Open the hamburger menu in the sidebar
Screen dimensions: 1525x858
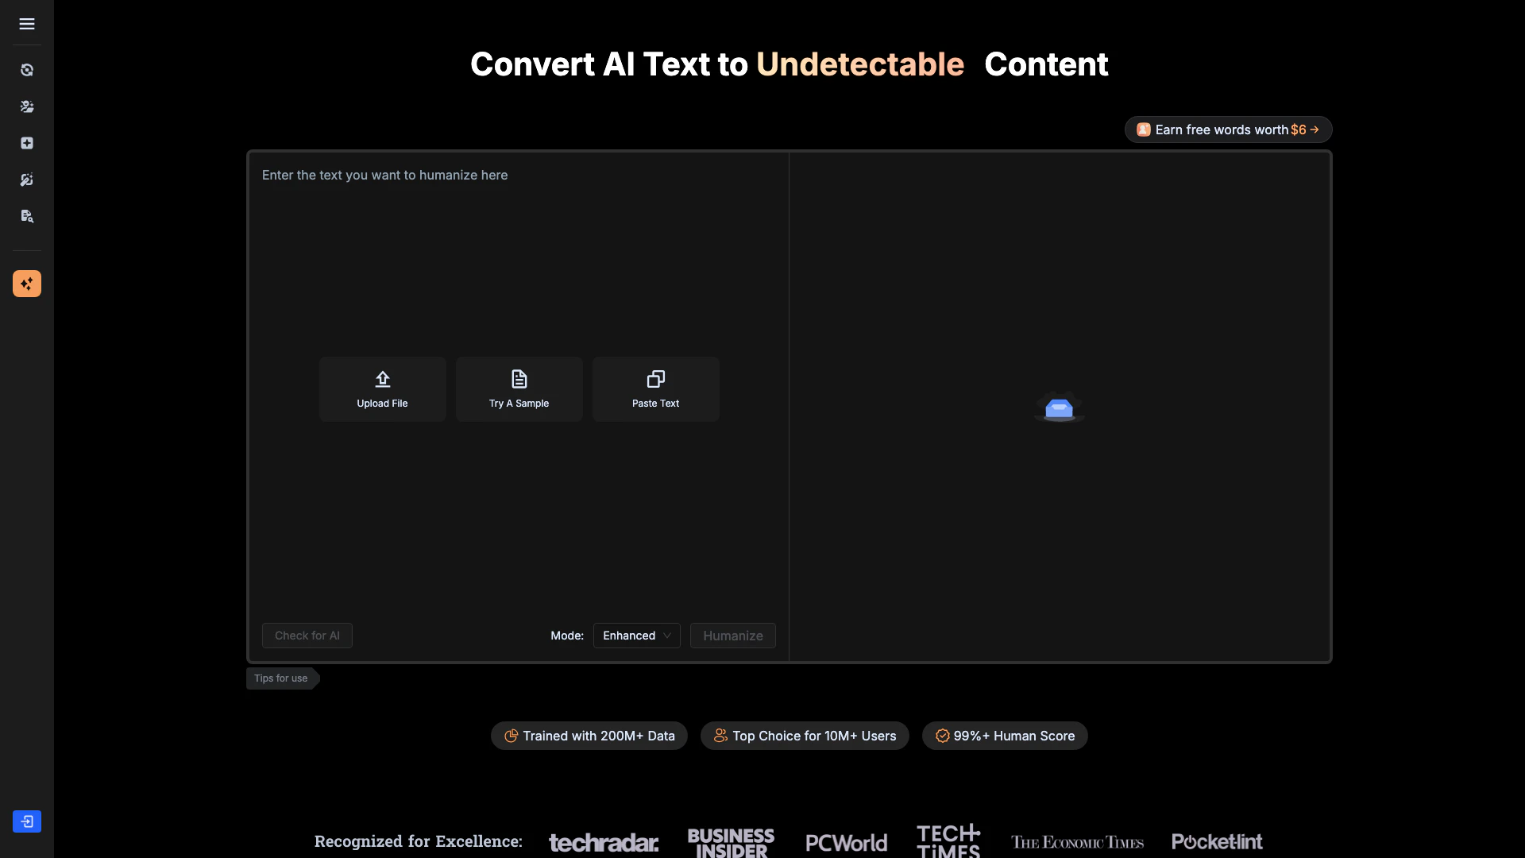(x=27, y=24)
